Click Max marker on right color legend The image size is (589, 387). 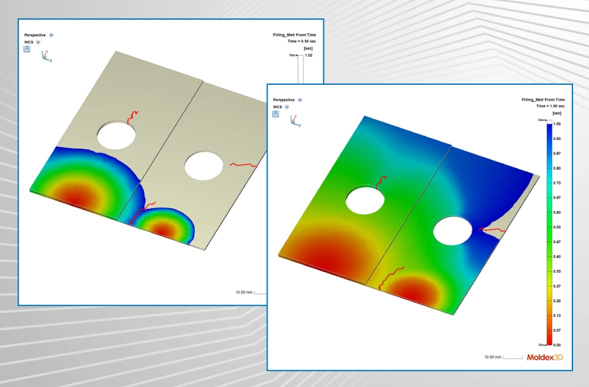542,120
